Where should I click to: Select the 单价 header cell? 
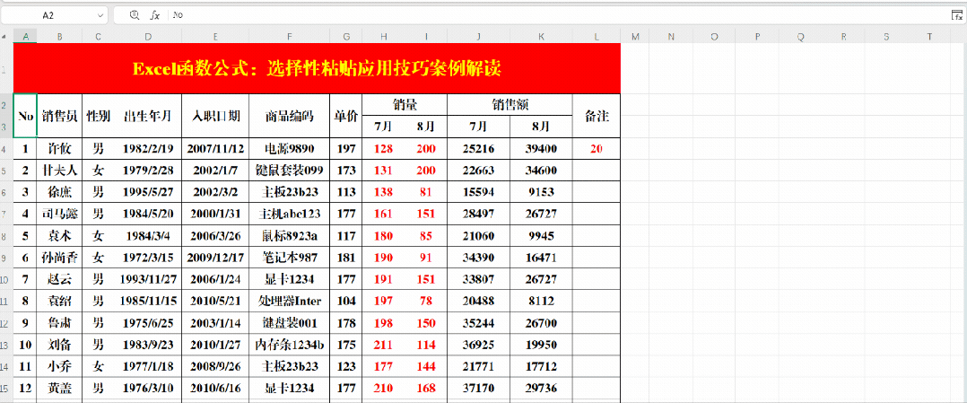pyautogui.click(x=345, y=116)
